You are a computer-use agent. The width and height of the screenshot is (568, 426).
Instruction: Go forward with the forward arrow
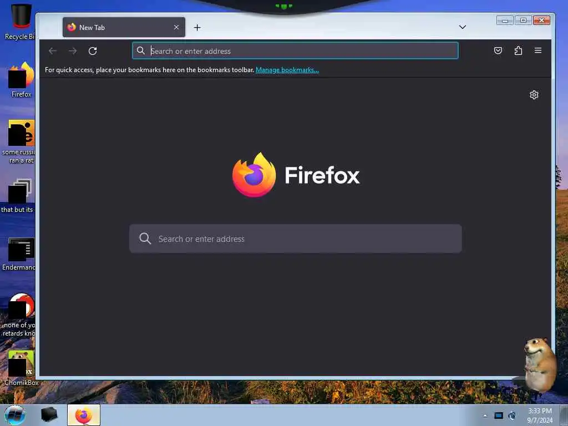(73, 51)
